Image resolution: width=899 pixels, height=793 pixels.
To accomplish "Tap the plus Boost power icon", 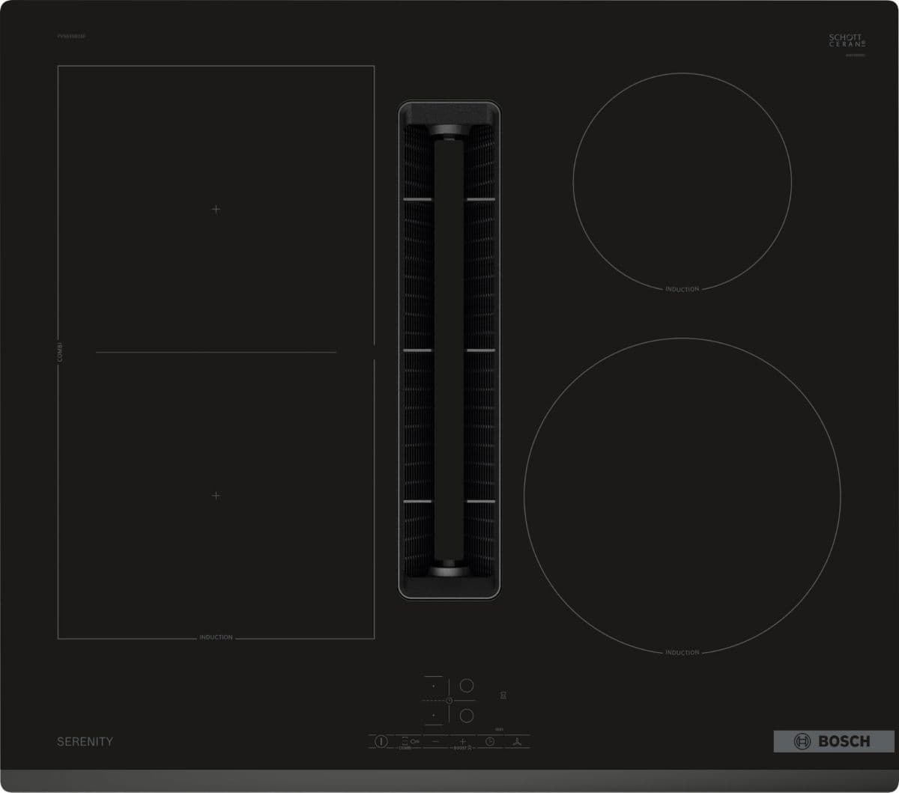I will [463, 741].
